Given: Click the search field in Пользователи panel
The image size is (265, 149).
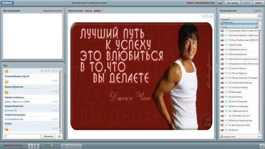Looking at the screenshot, I should [x=238, y=16].
